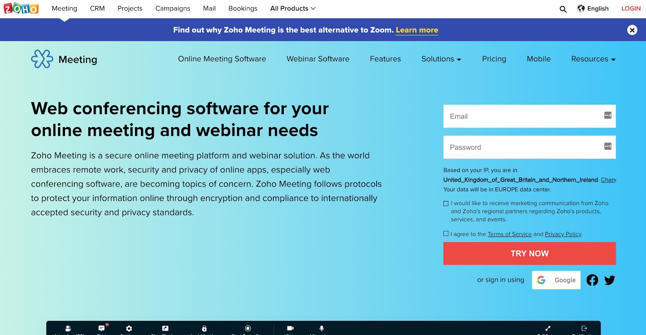646x335 pixels.
Task: Click the TRY NOW button
Action: [x=530, y=253]
